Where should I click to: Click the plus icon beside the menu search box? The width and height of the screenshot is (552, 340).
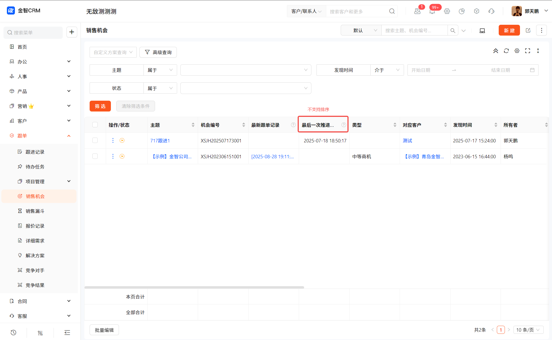point(72,32)
